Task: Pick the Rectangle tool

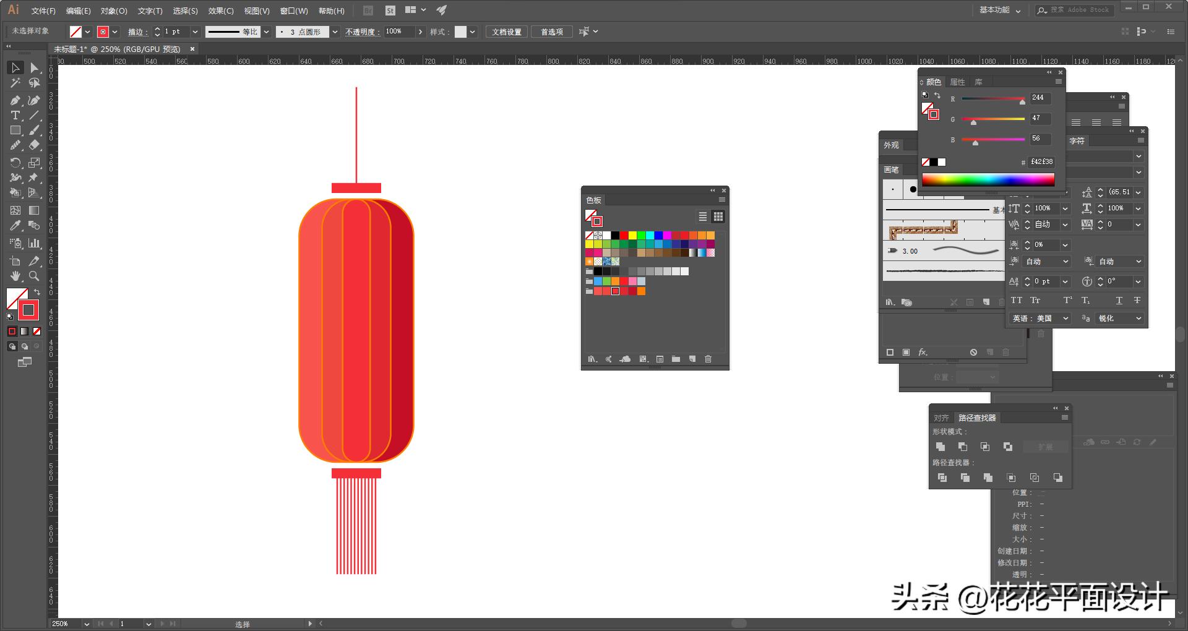Action: [x=15, y=131]
